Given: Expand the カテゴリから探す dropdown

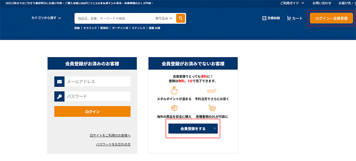Looking at the screenshot, I should coord(46,18).
